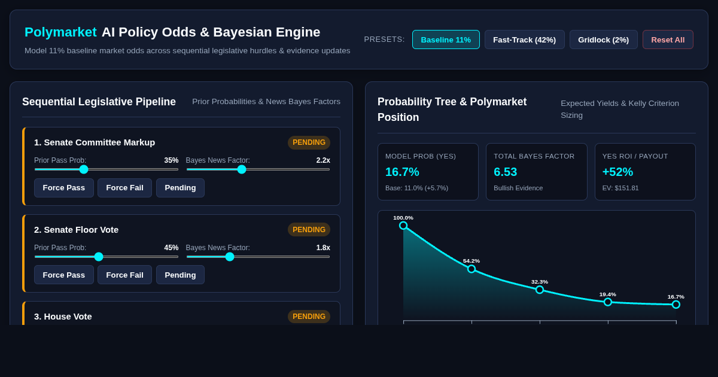Click the 'Model 11% baseline market odds' description
Image resolution: width=718 pixels, height=377 pixels.
coord(187,51)
